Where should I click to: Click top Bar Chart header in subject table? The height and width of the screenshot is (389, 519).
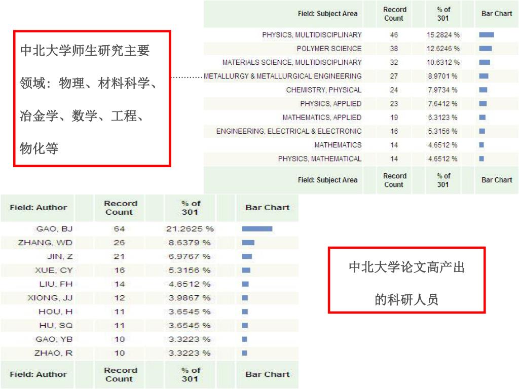(497, 14)
